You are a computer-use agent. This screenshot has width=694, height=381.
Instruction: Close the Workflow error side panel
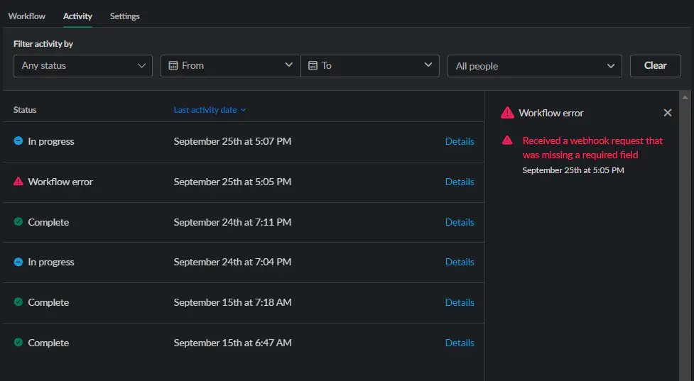click(667, 113)
